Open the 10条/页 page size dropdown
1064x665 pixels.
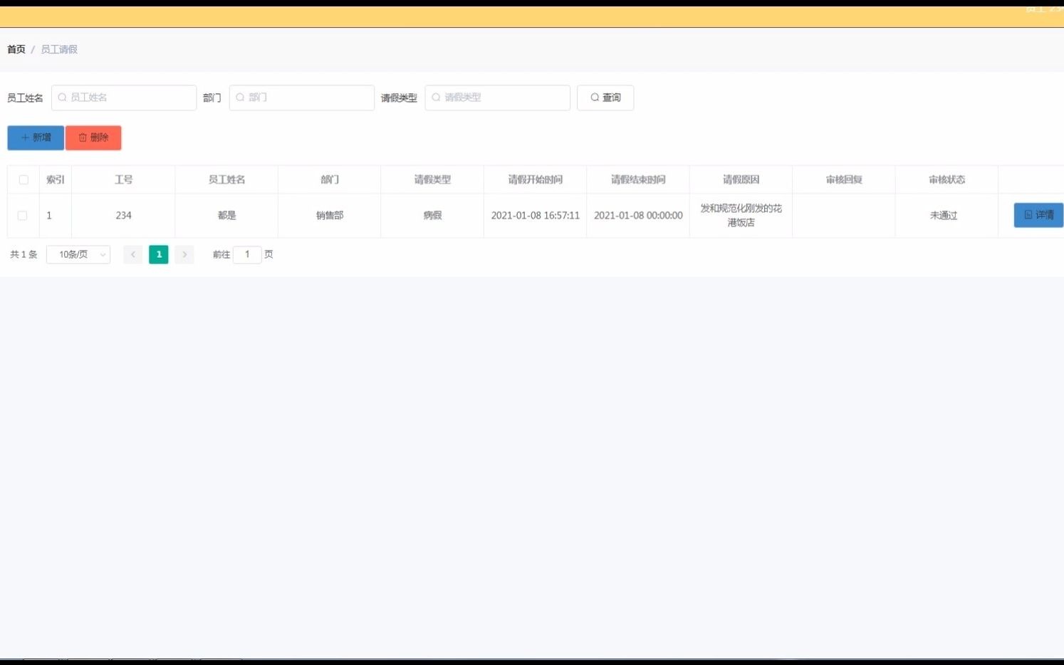(78, 254)
